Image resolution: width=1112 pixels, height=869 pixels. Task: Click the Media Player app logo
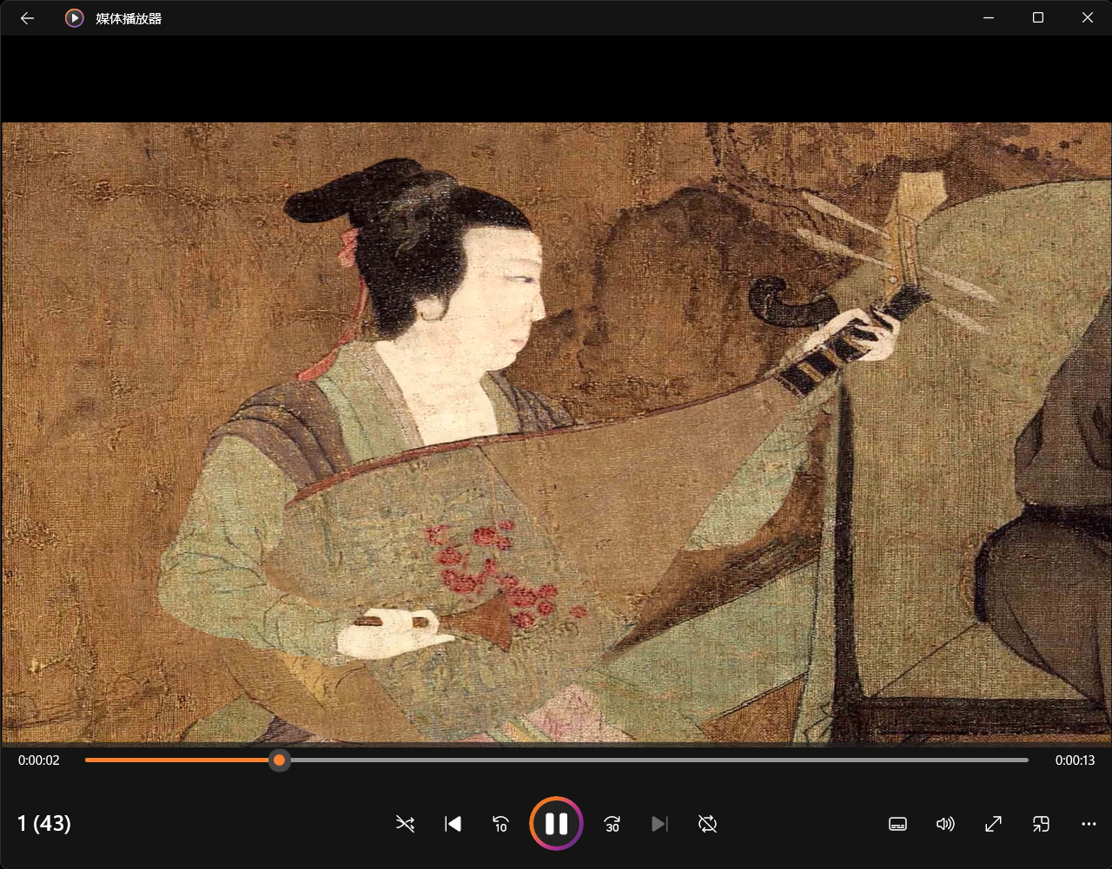click(x=75, y=18)
